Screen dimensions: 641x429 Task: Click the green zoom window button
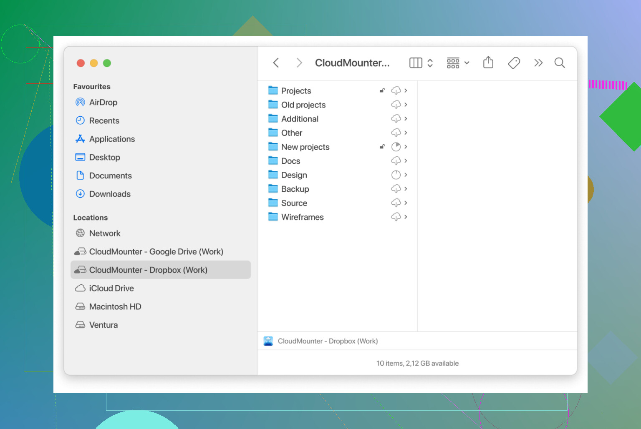[107, 63]
